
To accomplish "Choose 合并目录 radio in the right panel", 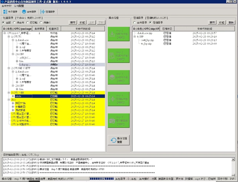I will coord(135,22).
